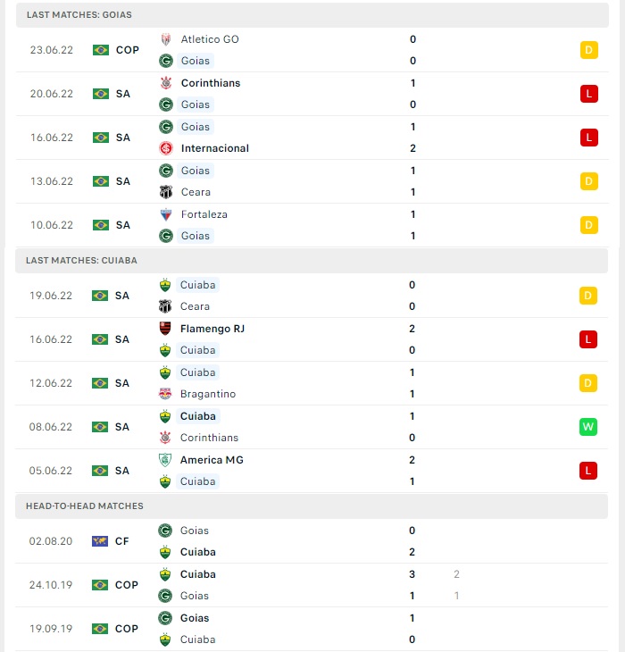625x652 pixels.
Task: Click the Brazil flag next to 23.06.22 COP
Action: pyautogui.click(x=101, y=50)
